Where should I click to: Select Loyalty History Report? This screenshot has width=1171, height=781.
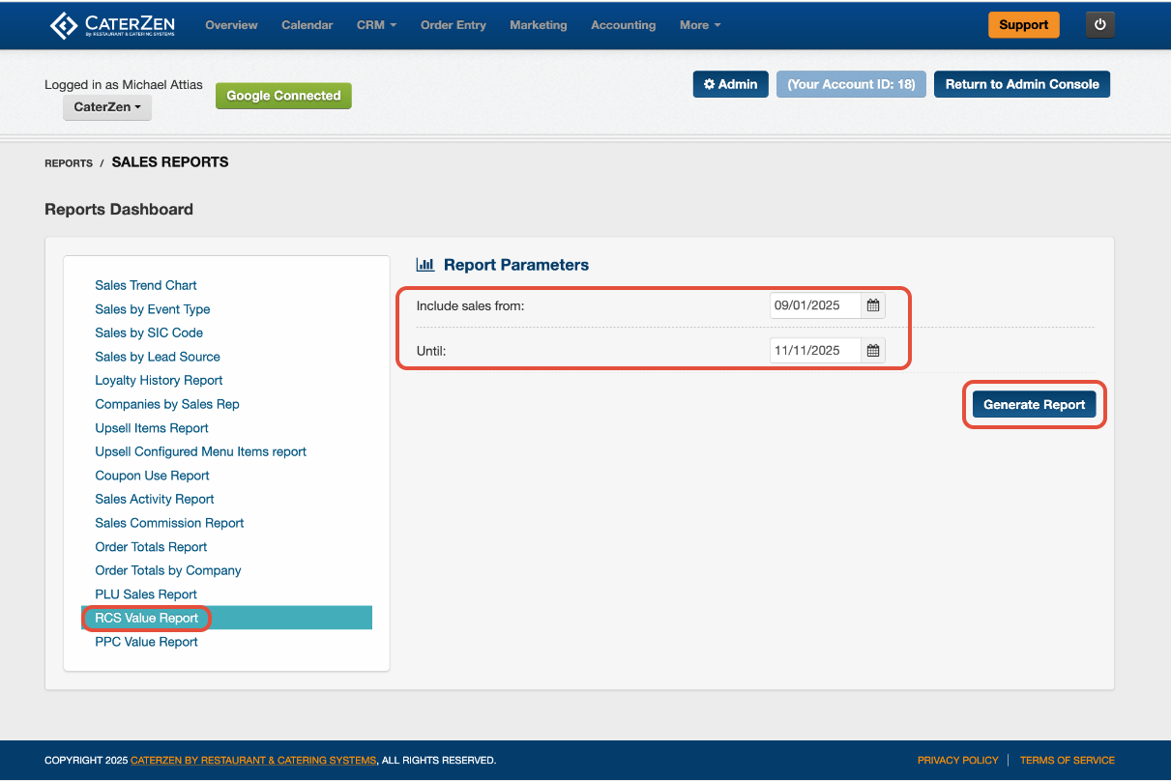click(159, 380)
